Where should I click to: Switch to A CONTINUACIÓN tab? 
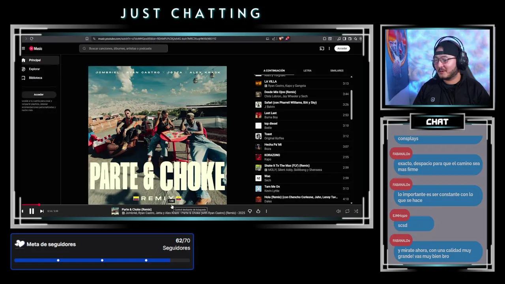[274, 71]
